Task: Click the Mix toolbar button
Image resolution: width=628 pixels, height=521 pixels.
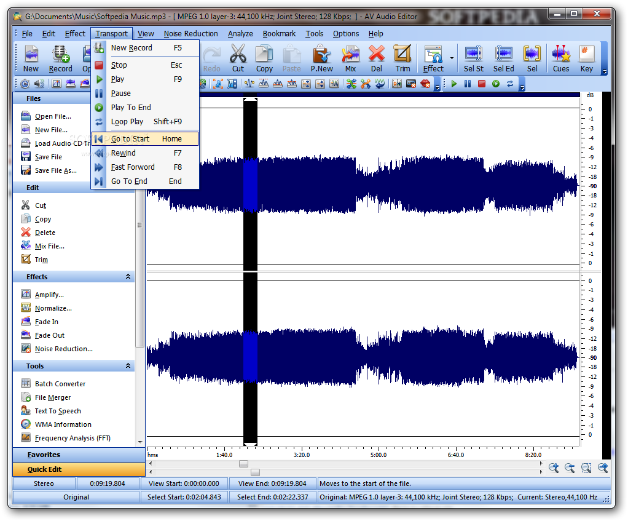Action: point(350,58)
